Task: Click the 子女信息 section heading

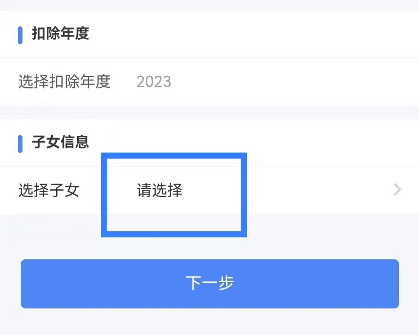Action: click(61, 142)
